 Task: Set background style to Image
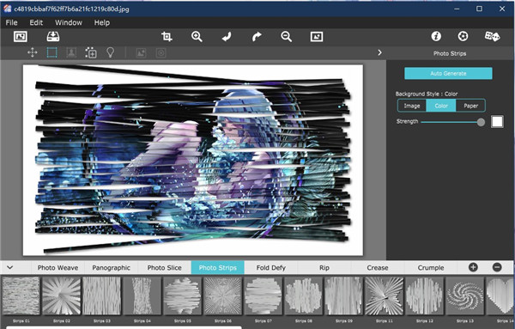[x=412, y=106]
